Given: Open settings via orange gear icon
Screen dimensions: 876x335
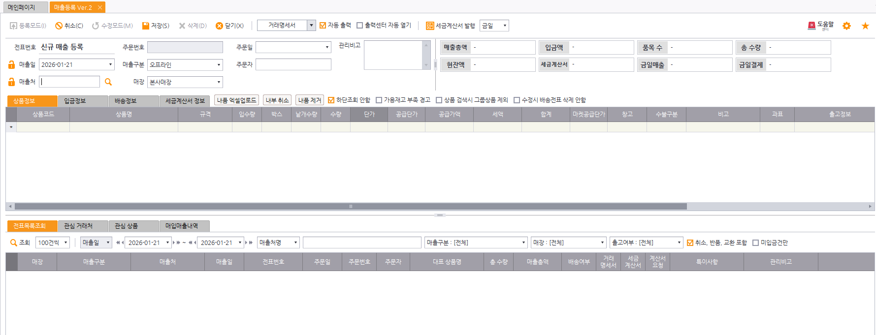Looking at the screenshot, I should pos(846,26).
